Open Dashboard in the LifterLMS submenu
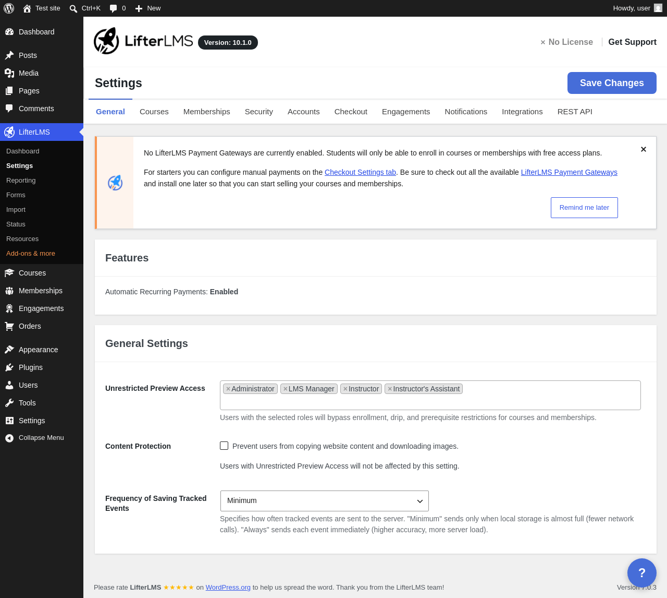Image resolution: width=667 pixels, height=598 pixels. click(x=23, y=151)
